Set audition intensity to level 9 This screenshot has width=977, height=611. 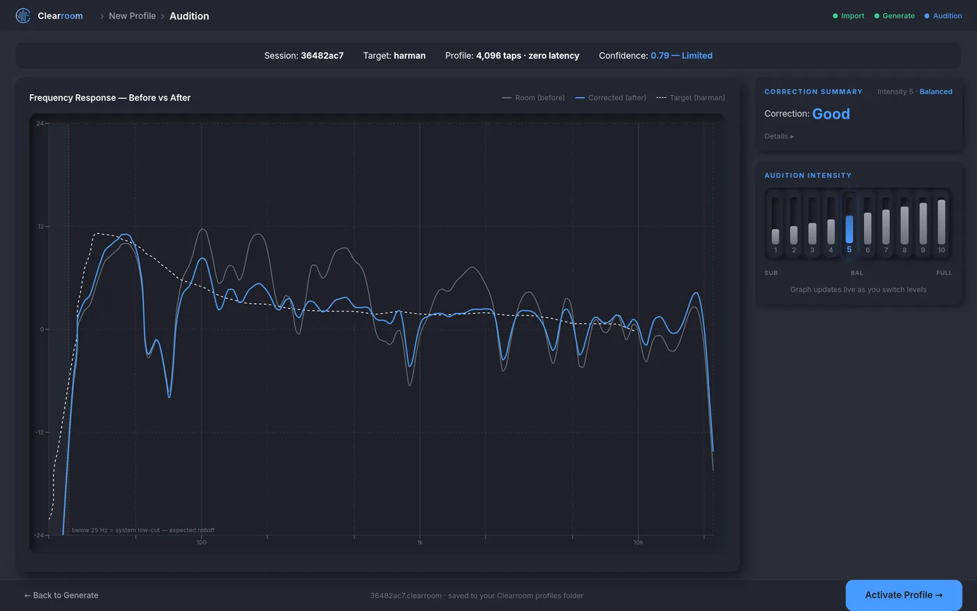coord(923,223)
